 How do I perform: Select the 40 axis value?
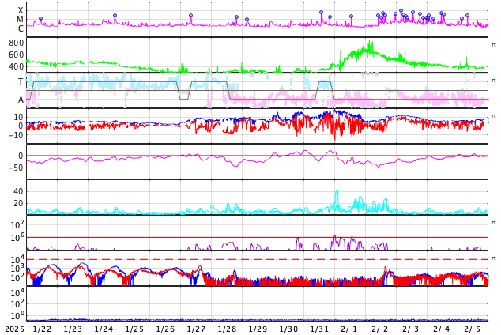tap(18, 191)
